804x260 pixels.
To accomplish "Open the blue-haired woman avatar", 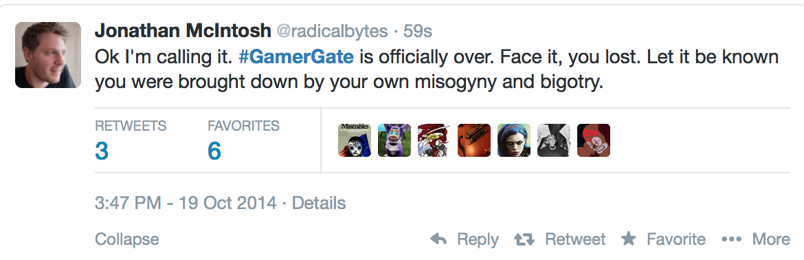I will (x=514, y=140).
